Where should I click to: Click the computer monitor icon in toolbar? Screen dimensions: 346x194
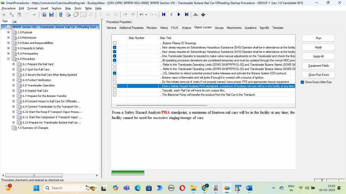point(61,15)
